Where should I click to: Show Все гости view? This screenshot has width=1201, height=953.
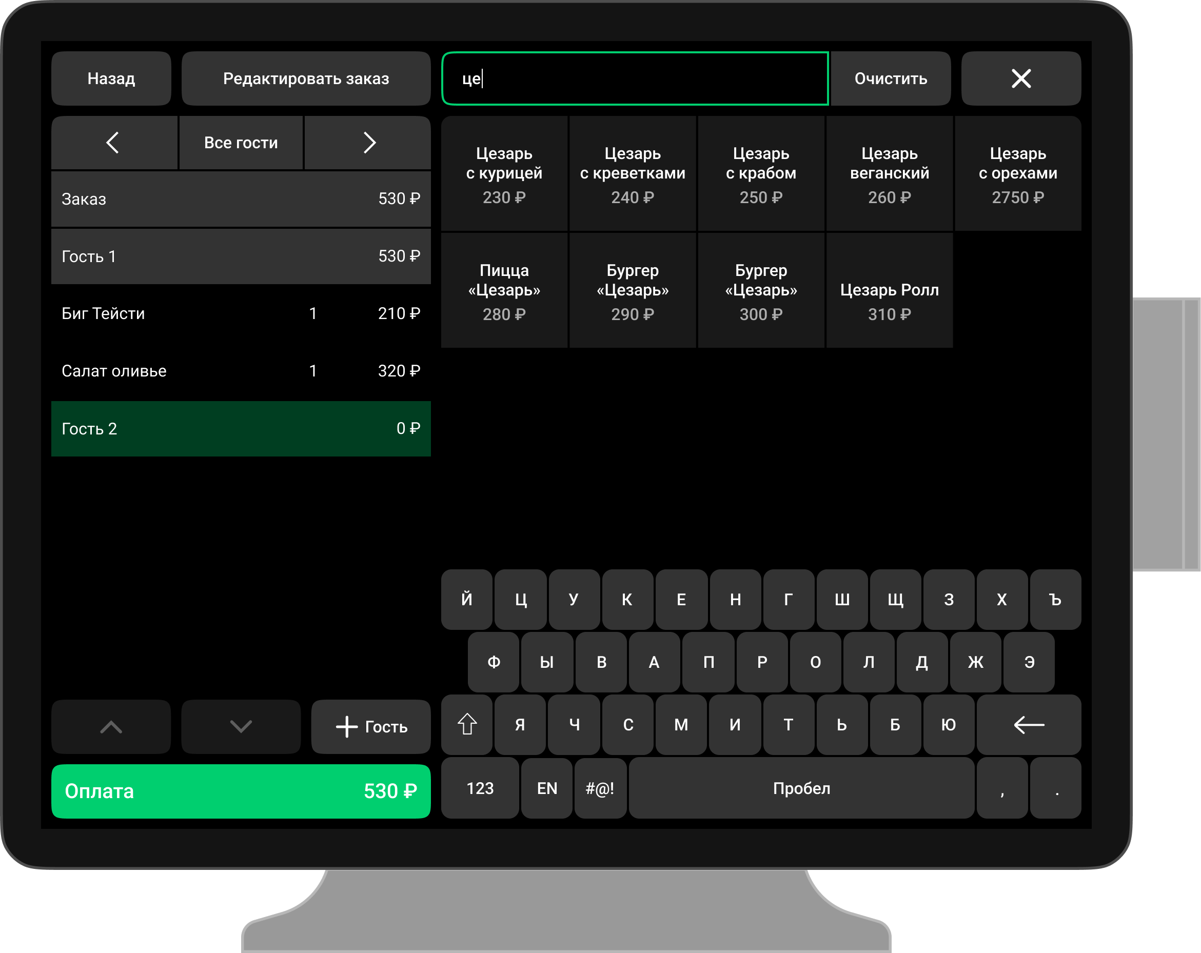click(x=241, y=143)
